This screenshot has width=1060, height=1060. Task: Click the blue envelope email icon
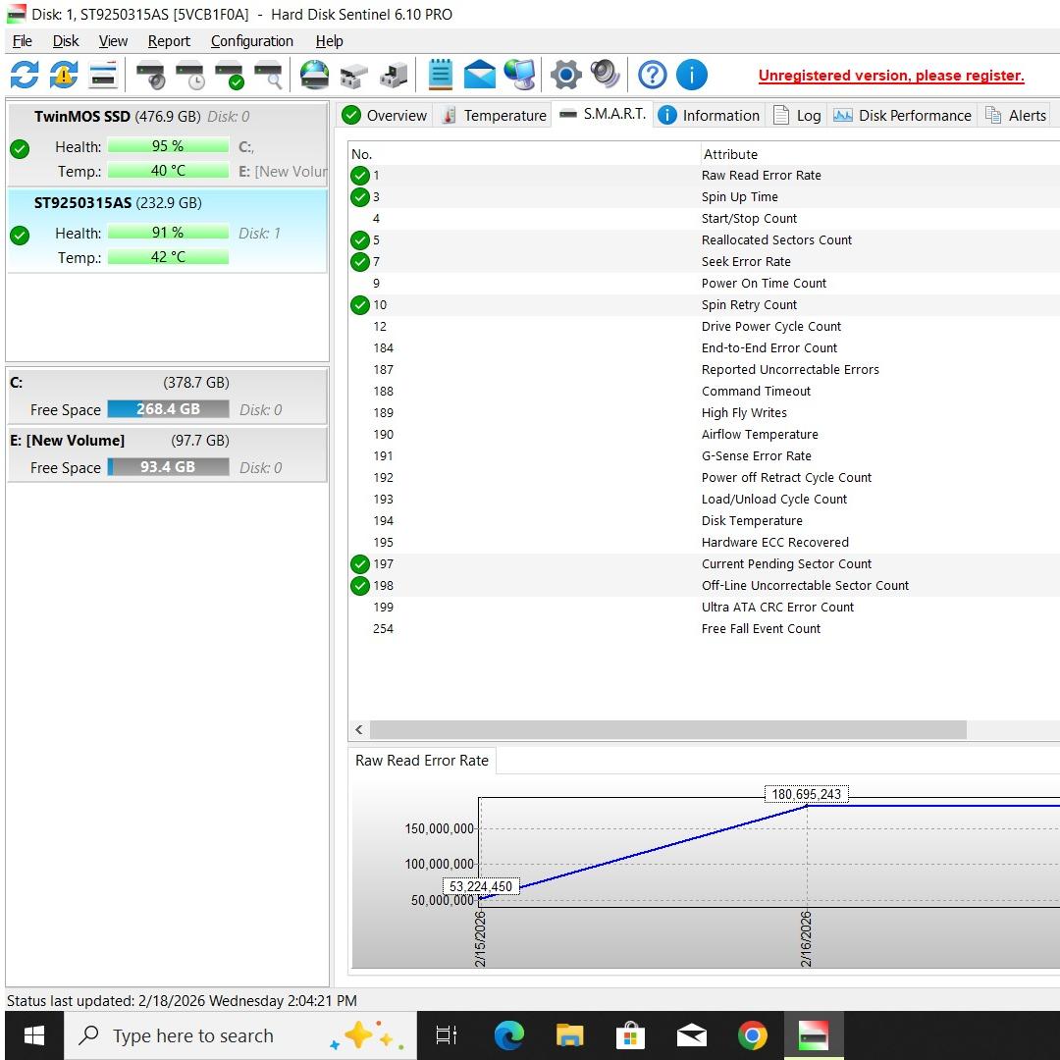pyautogui.click(x=480, y=75)
